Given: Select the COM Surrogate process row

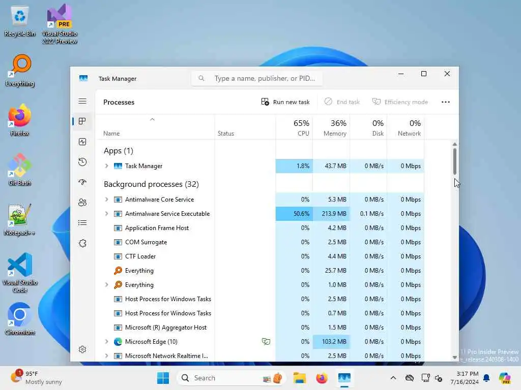Looking at the screenshot, I should 260,242.
